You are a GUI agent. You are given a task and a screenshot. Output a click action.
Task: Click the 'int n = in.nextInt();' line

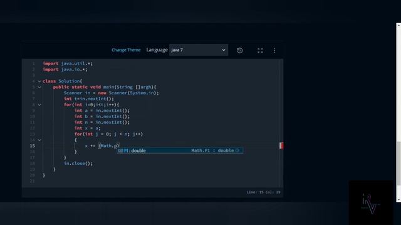[102, 122]
